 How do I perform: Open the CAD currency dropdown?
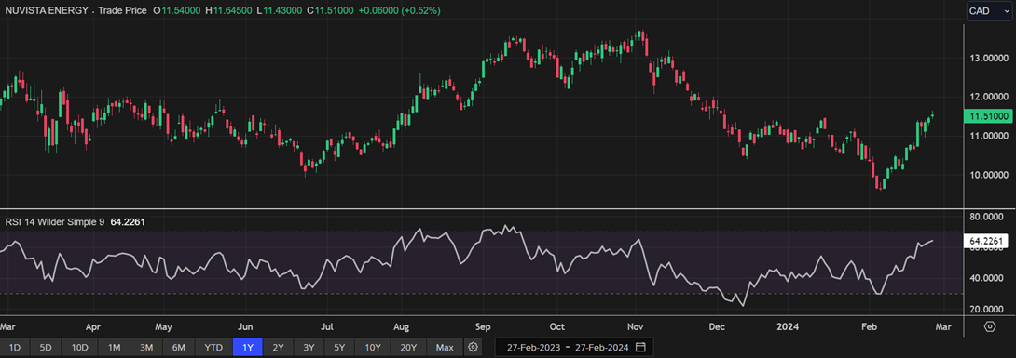989,11
